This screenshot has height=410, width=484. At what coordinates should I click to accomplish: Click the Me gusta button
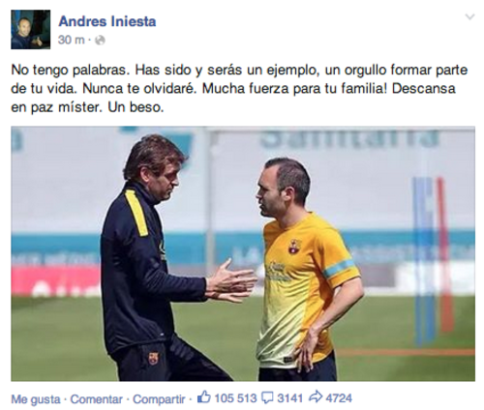pyautogui.click(x=36, y=399)
